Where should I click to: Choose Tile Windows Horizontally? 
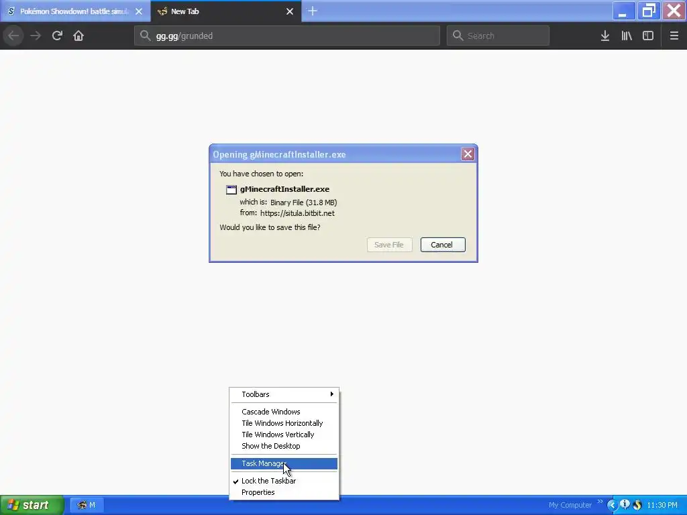click(x=284, y=423)
